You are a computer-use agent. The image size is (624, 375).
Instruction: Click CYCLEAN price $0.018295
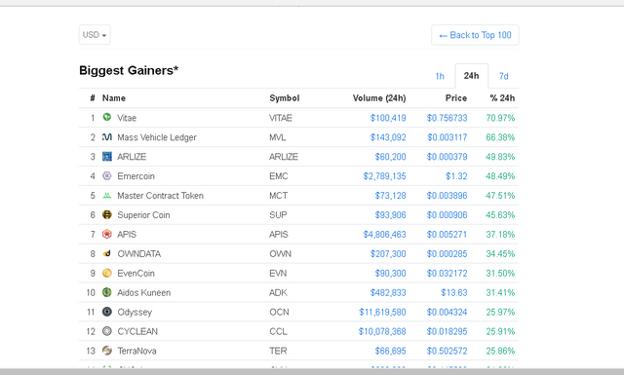pos(447,331)
